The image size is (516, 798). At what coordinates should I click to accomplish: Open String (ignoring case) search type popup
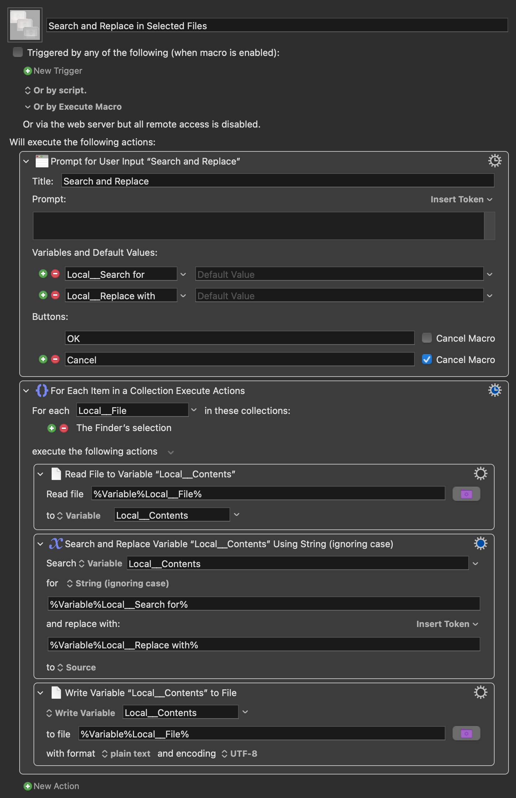point(118,584)
